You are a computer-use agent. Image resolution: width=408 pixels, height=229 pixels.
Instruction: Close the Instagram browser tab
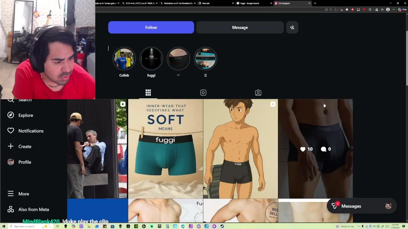(309, 3)
